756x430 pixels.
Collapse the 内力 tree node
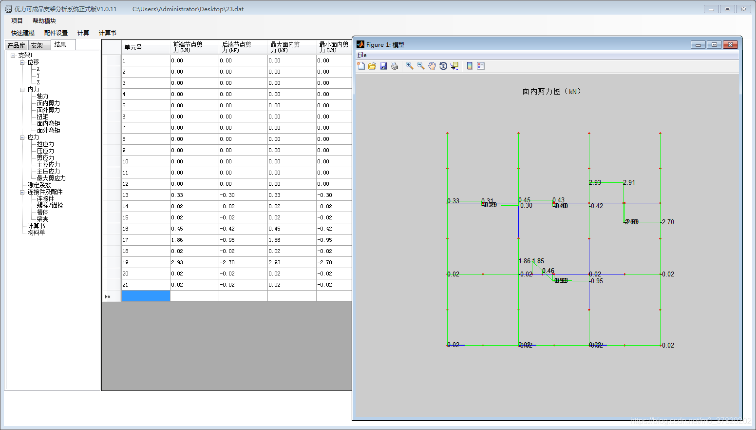pos(22,90)
